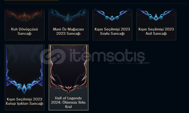Select the blue Kutup Işıkları banner frame

click(x=24, y=70)
